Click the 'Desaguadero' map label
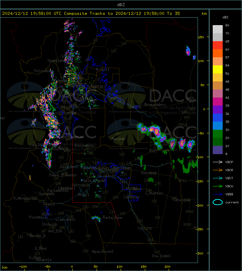 155,105
